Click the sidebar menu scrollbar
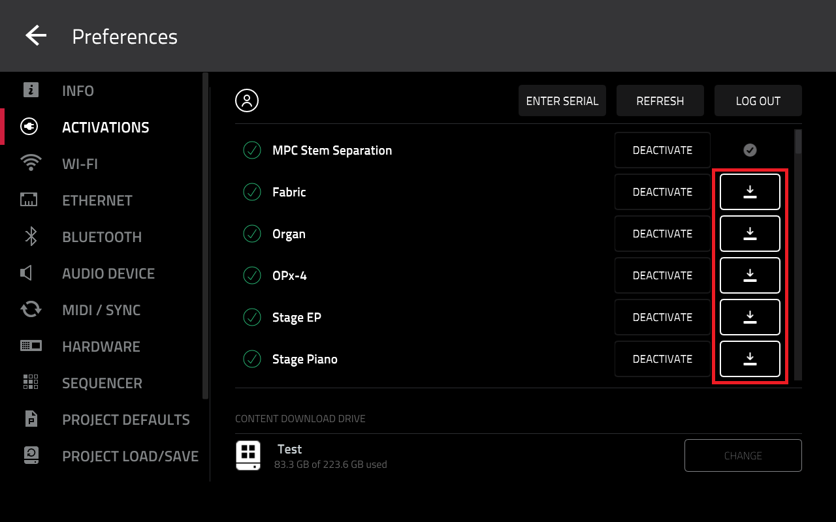This screenshot has height=522, width=836. (x=206, y=235)
